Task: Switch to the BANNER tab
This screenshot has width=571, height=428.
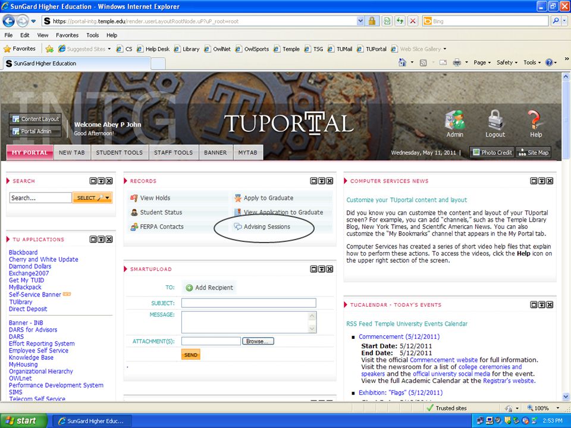Action: pos(215,153)
